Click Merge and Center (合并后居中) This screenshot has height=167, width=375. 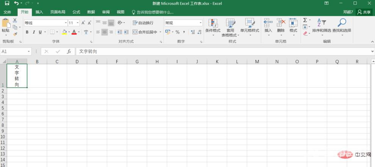tap(147, 32)
